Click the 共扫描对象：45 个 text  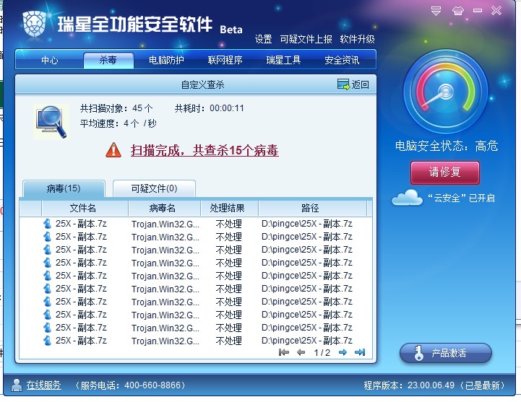point(116,108)
